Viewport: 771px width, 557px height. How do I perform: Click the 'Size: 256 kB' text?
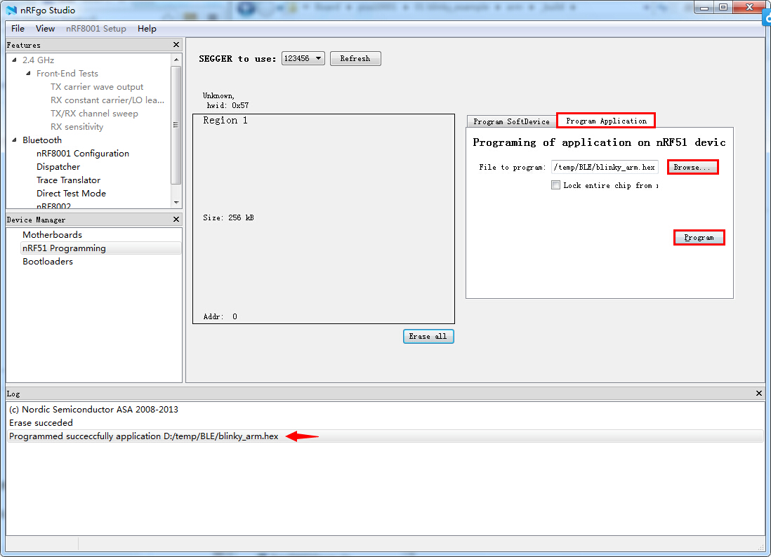(x=229, y=217)
